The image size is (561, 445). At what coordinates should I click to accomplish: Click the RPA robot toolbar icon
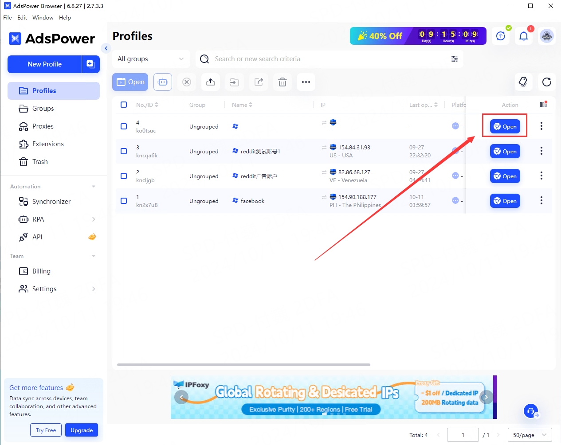pyautogui.click(x=163, y=82)
